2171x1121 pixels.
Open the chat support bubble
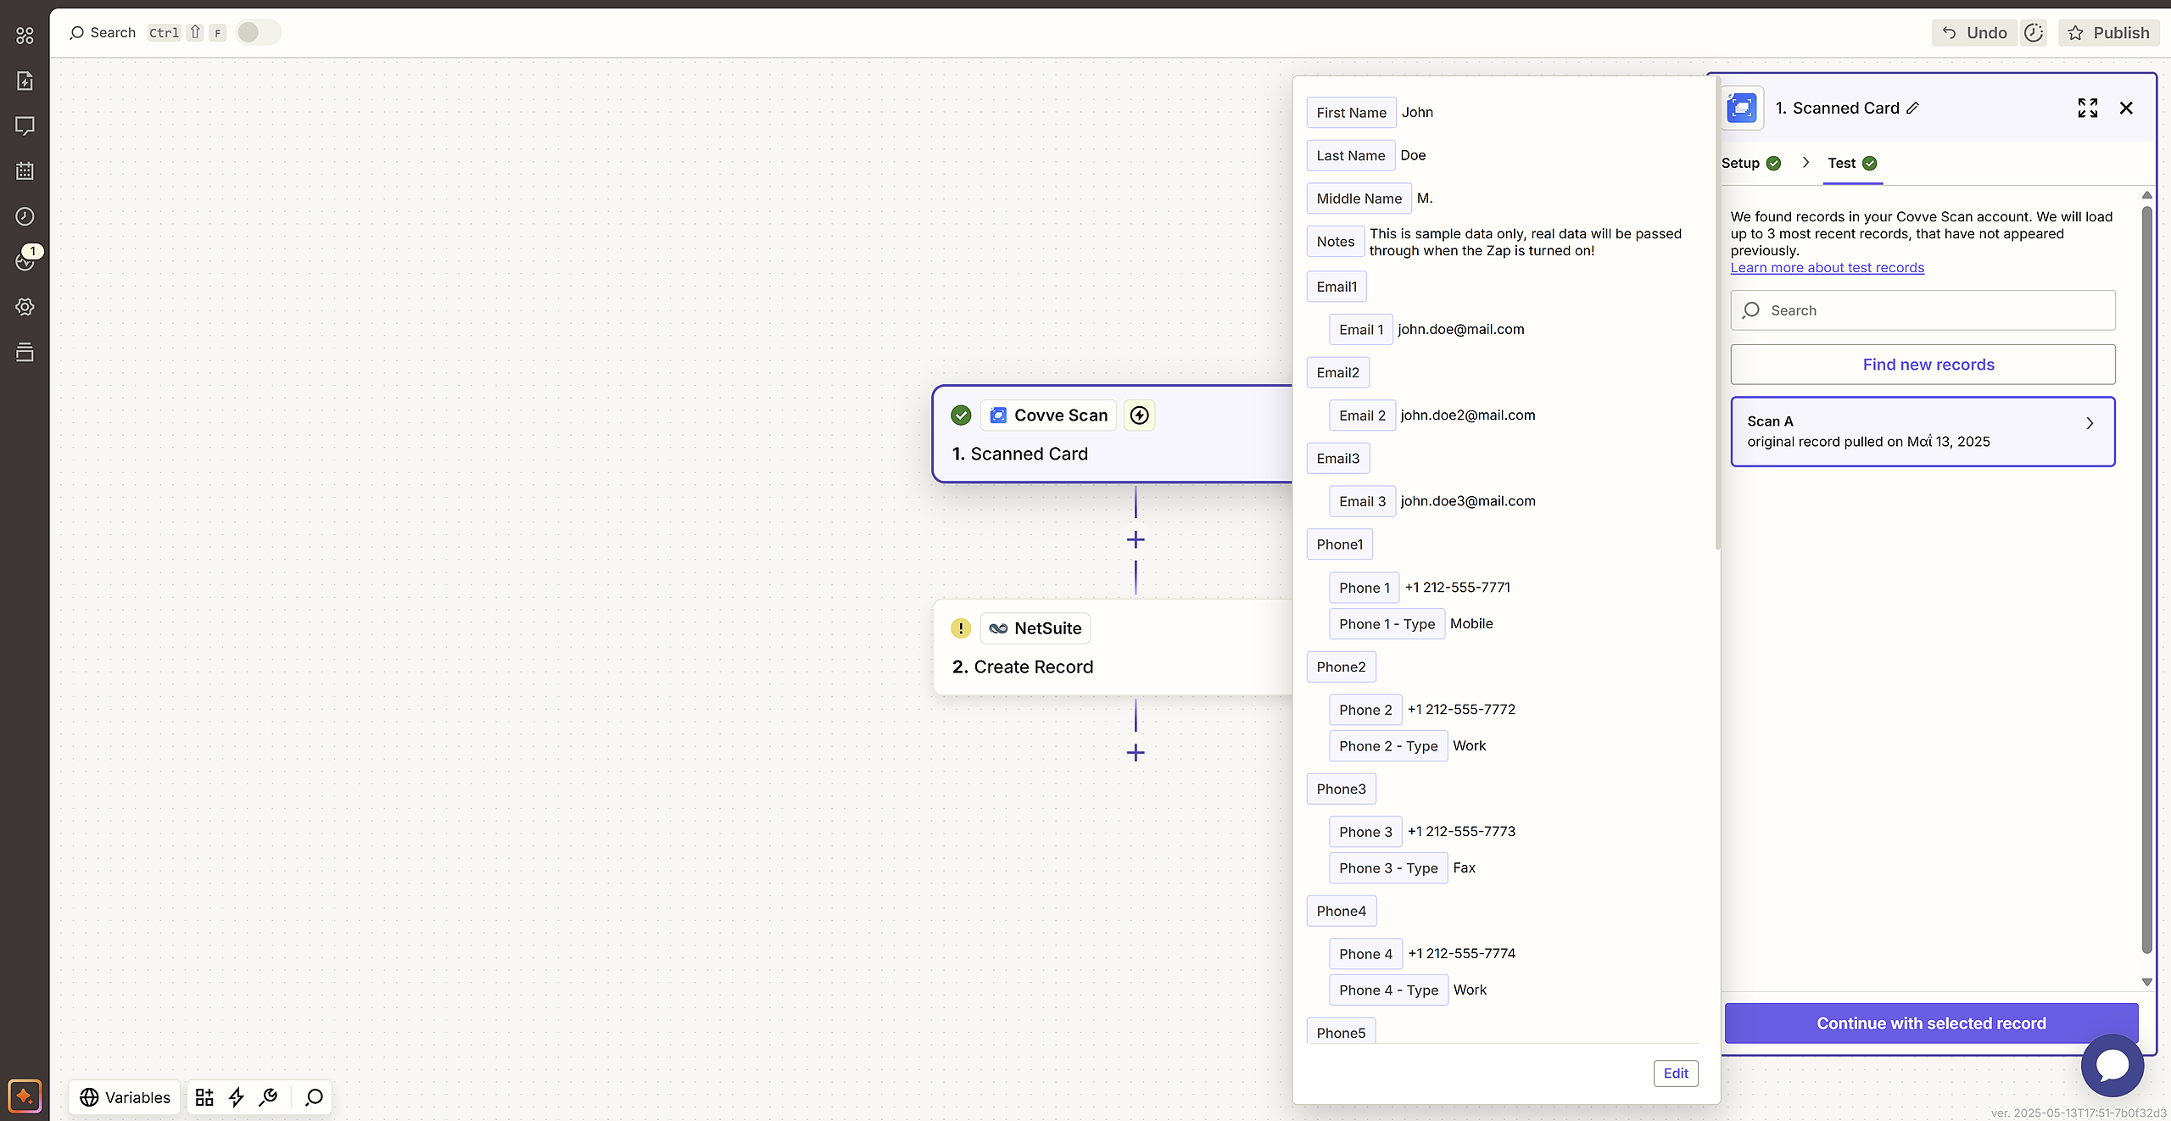2112,1065
